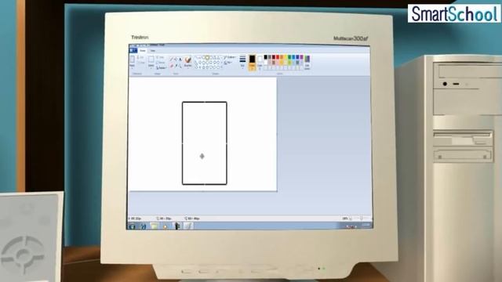This screenshot has height=282, width=502.
Task: Click the Brushes tool button
Action: pos(188,61)
